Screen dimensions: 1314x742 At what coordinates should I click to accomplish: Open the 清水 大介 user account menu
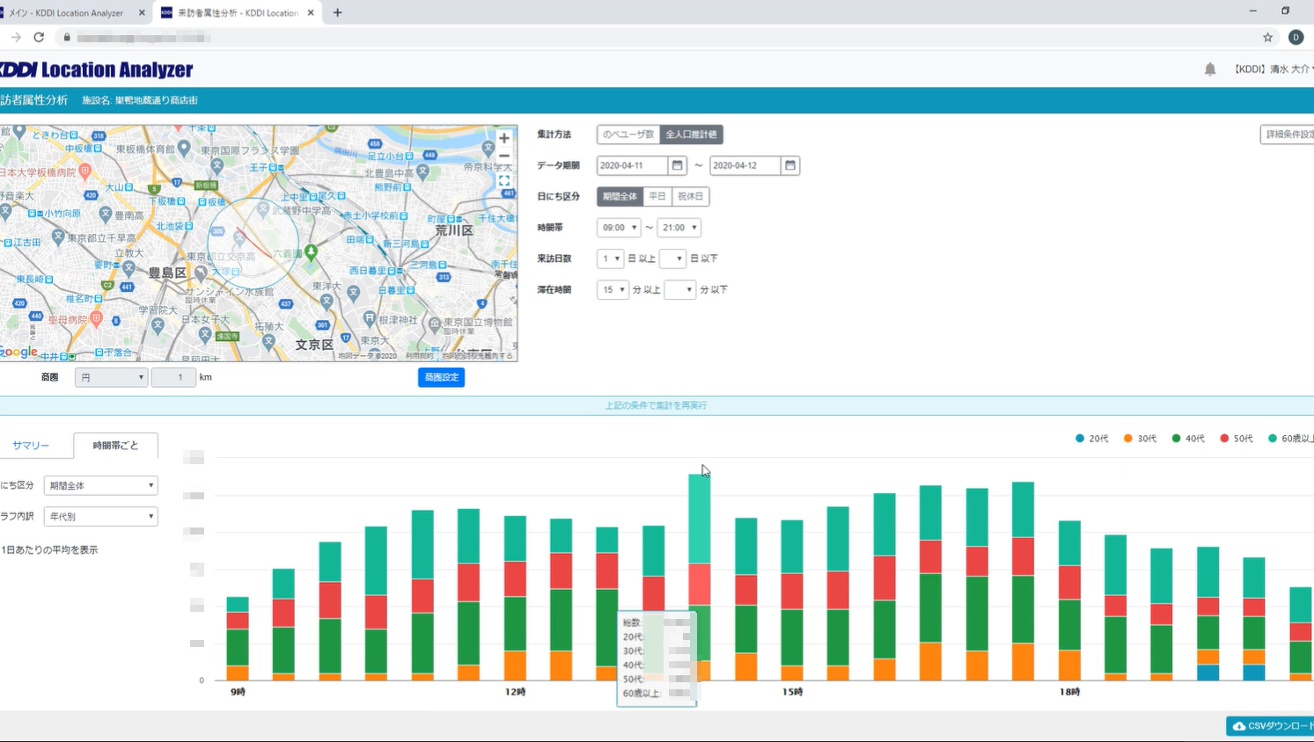pyautogui.click(x=1274, y=69)
